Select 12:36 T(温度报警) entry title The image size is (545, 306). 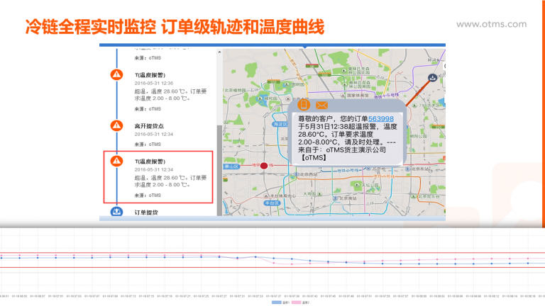point(150,74)
